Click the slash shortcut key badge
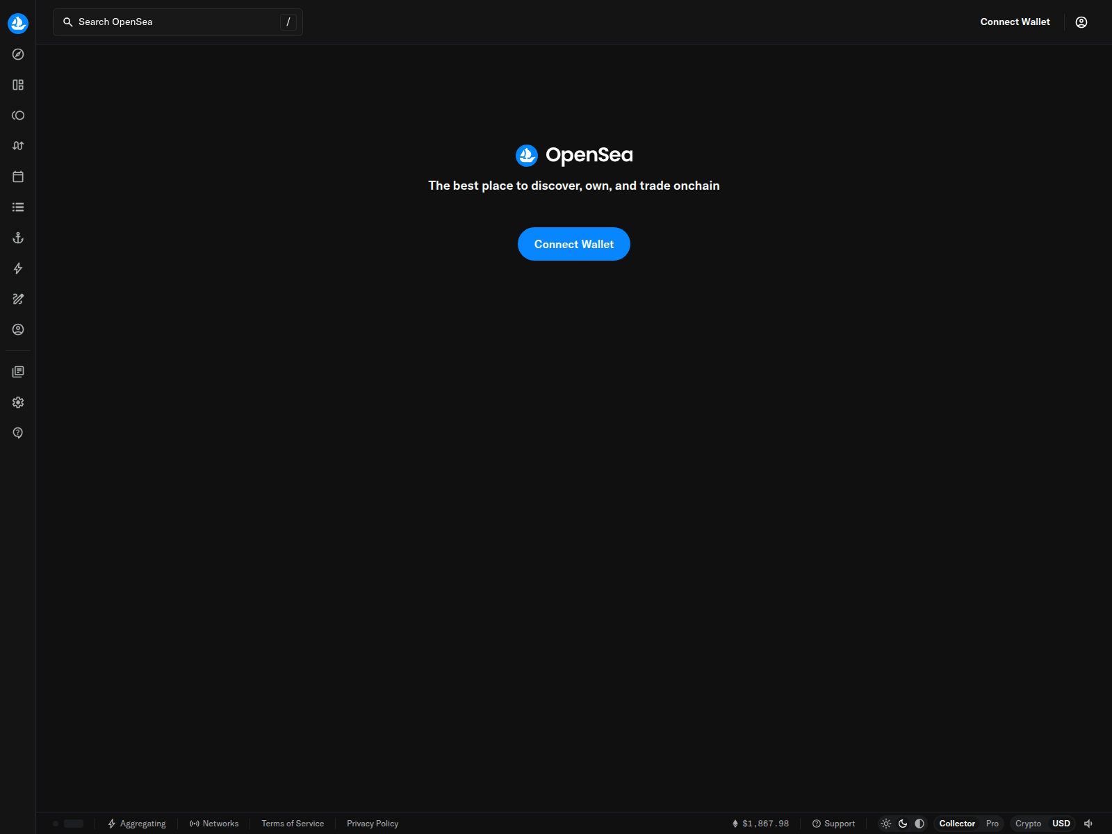The height and width of the screenshot is (834, 1112). coord(288,22)
